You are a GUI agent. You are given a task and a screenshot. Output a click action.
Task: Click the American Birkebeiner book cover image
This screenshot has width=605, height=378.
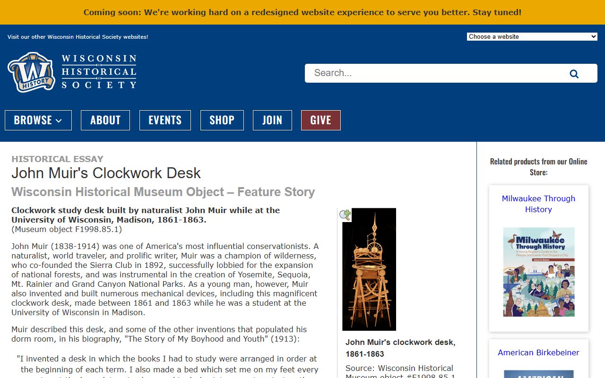pos(538,374)
